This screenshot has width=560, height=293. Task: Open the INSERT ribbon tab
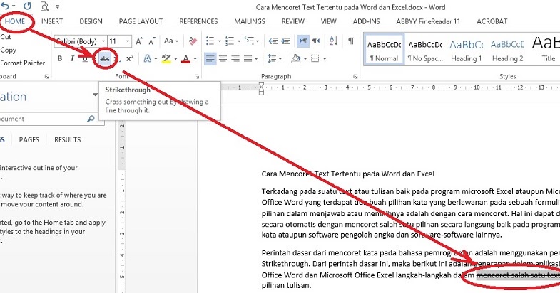click(x=52, y=21)
